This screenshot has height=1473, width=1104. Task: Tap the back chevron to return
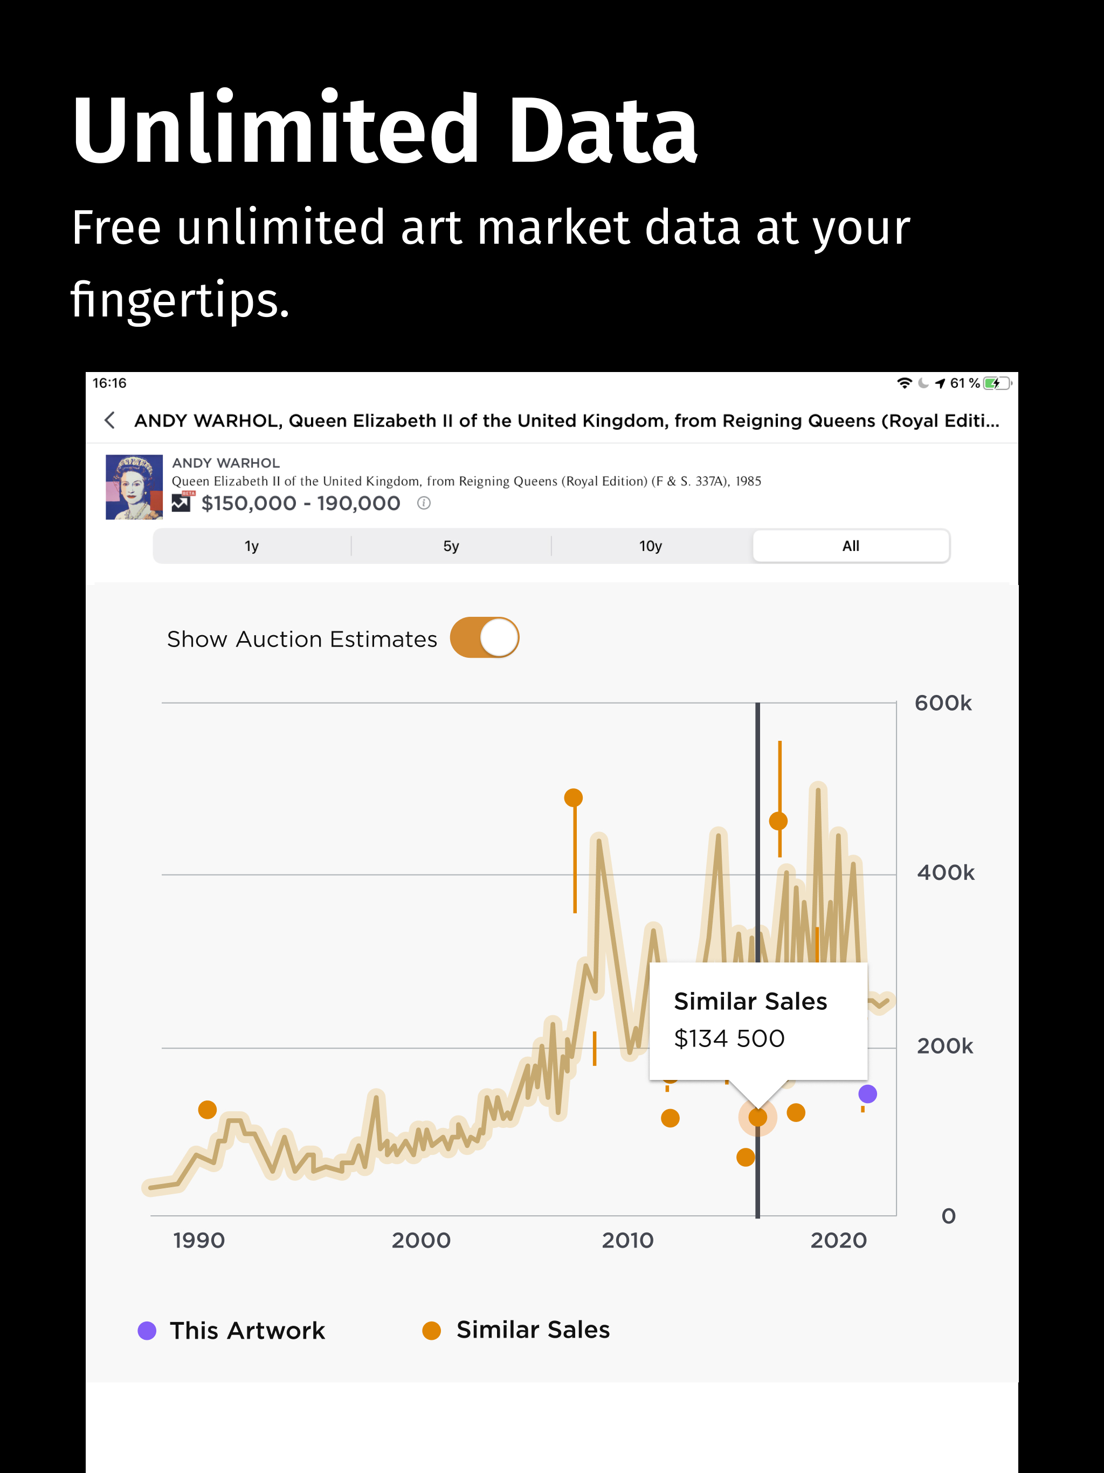110,420
